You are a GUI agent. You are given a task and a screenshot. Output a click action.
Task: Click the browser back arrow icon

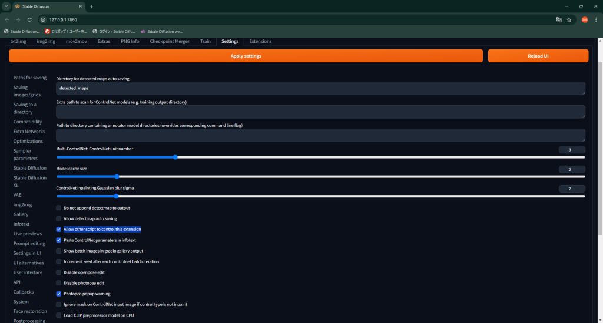click(6, 19)
